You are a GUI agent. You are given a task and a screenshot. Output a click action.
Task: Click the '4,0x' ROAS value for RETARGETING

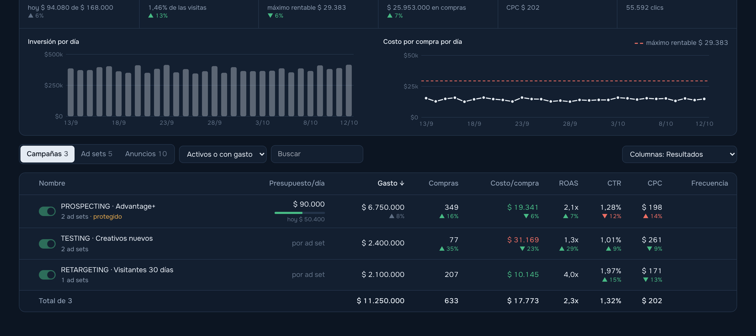(571, 275)
